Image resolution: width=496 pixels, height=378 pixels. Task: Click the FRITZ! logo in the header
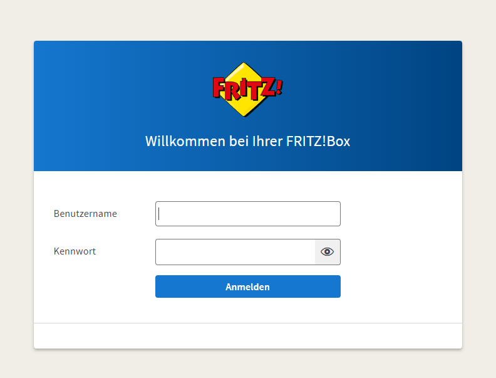247,89
